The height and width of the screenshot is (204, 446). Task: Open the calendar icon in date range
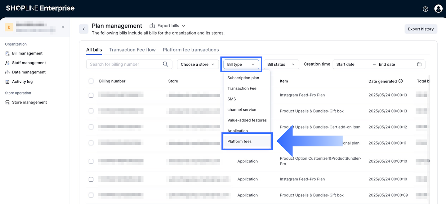click(x=419, y=64)
